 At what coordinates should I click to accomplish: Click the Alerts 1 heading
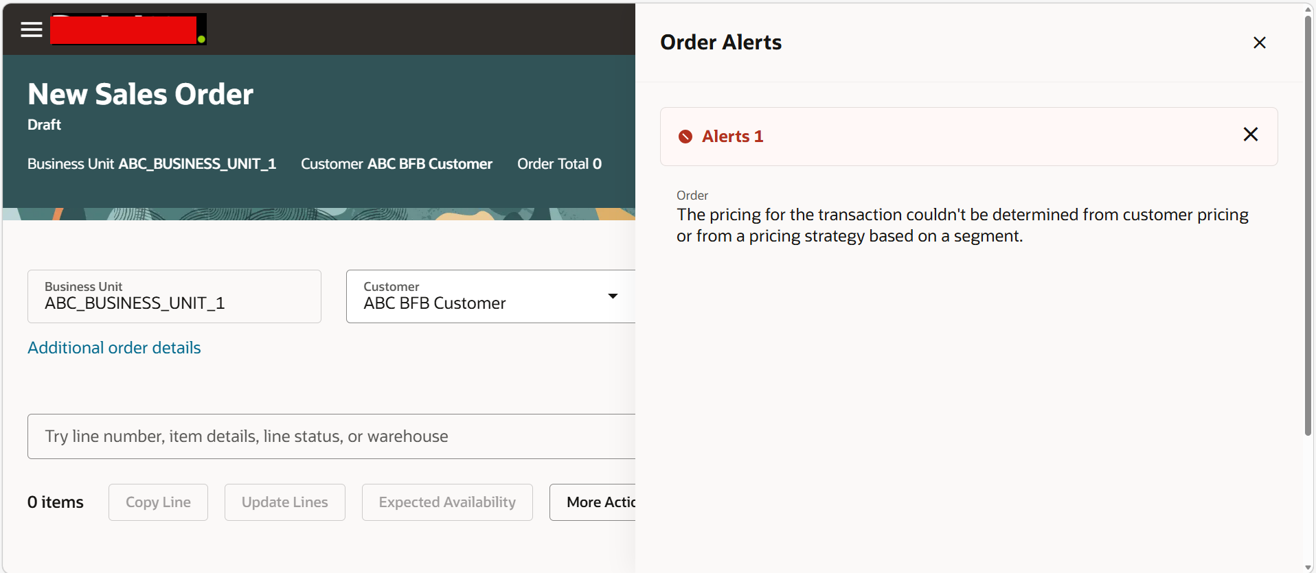[x=732, y=137]
